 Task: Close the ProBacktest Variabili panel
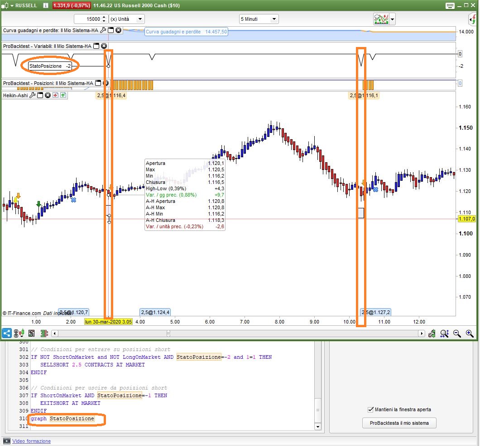pos(104,46)
